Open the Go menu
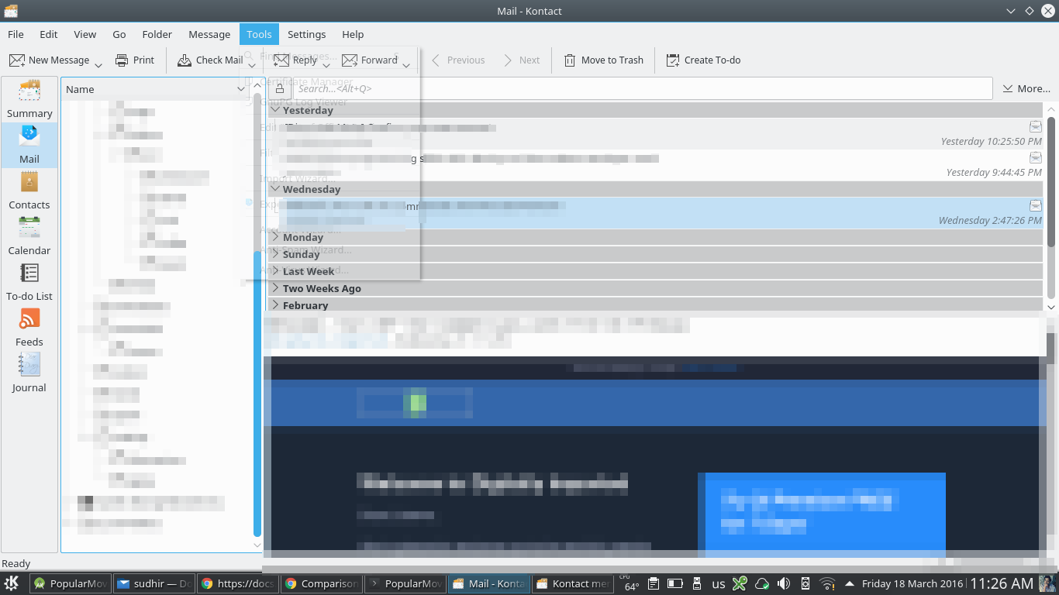Screen dimensions: 1059x595 119,34
